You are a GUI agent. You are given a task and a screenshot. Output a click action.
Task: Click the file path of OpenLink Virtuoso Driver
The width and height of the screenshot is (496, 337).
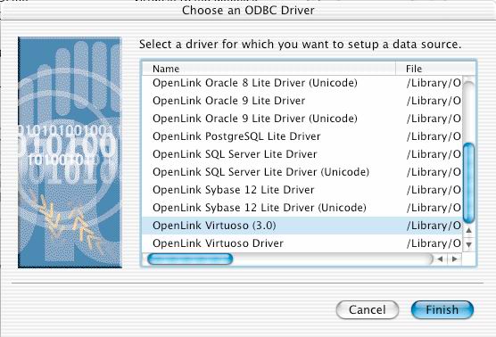[434, 243]
